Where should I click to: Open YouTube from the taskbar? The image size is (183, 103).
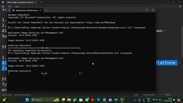coord(93,100)
